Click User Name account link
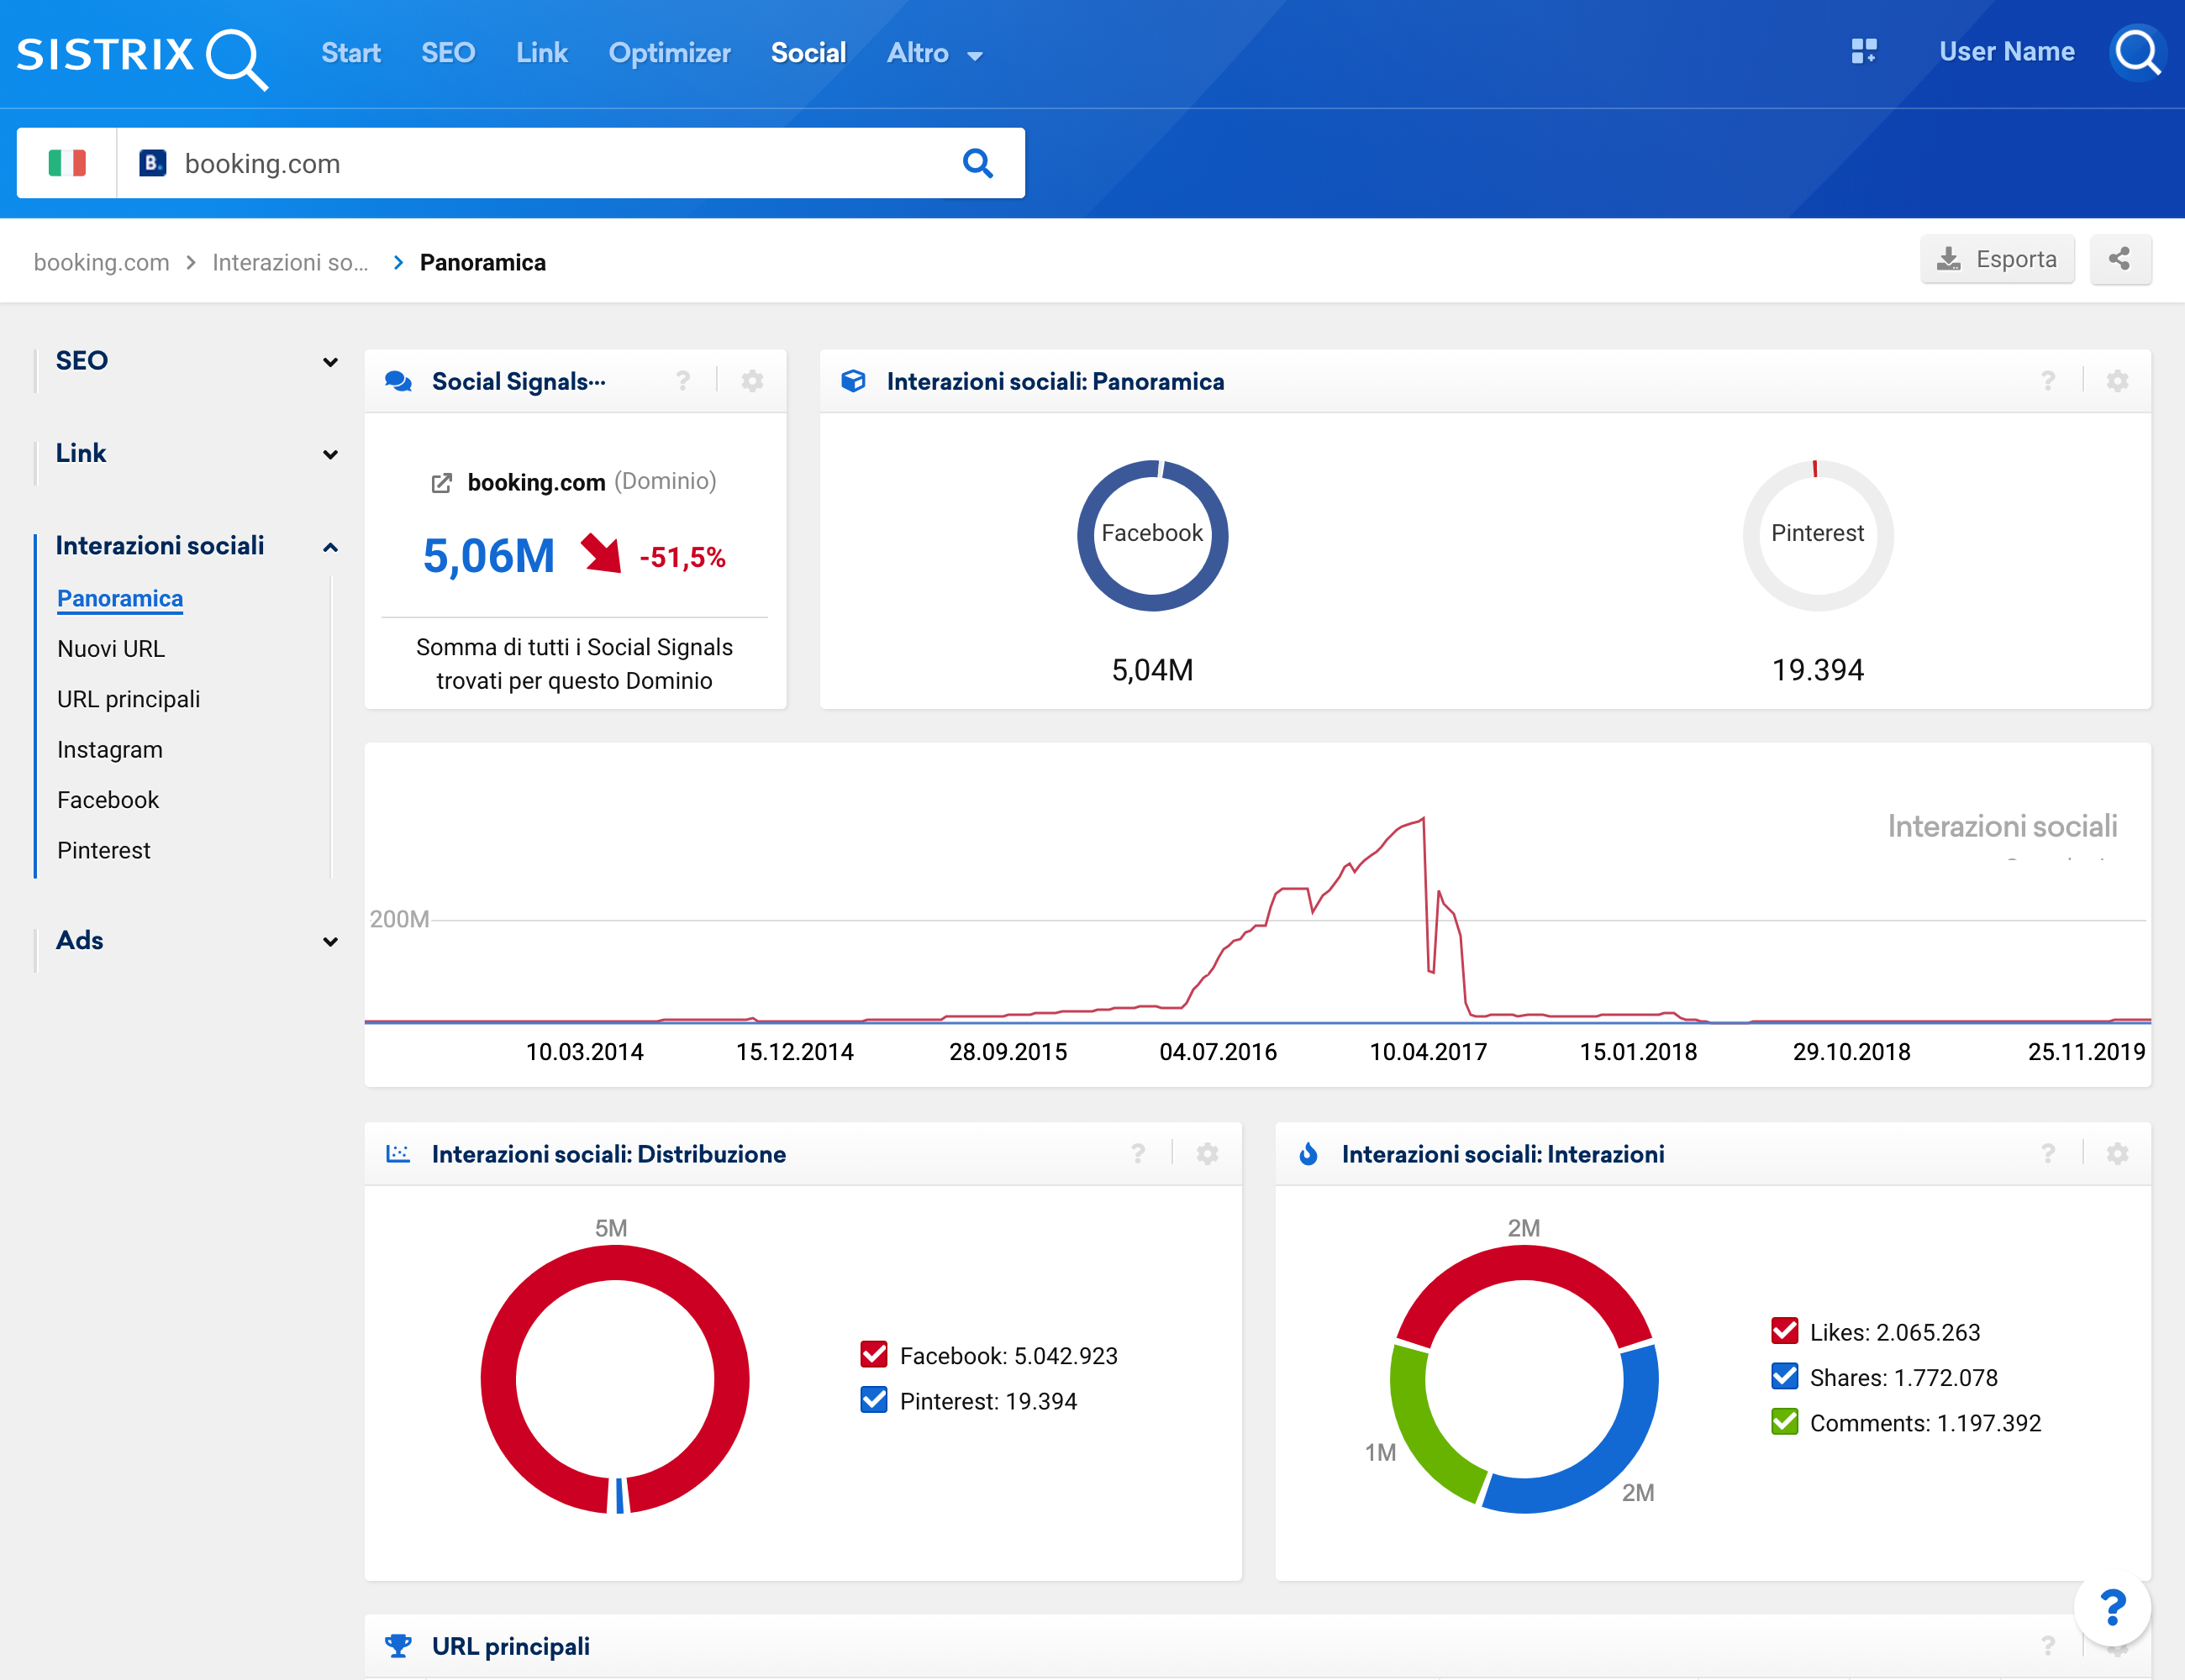The width and height of the screenshot is (2185, 1680). click(x=2006, y=52)
